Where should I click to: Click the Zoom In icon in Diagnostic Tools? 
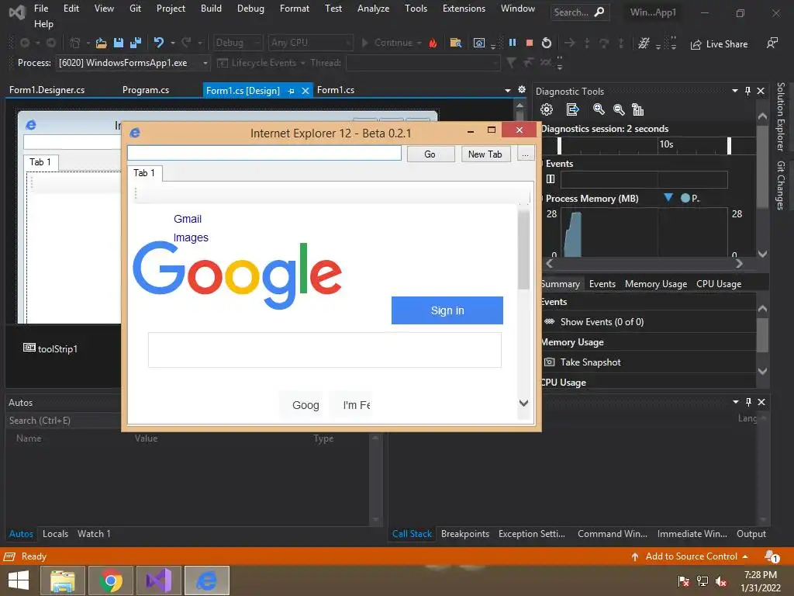click(x=599, y=109)
